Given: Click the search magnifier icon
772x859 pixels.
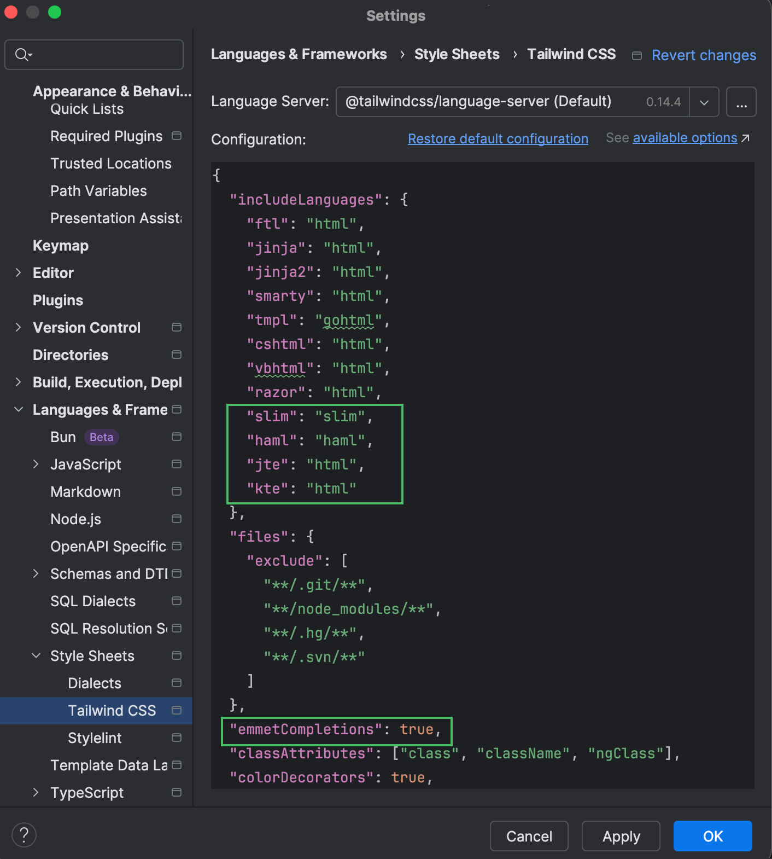Looking at the screenshot, I should click(22, 55).
